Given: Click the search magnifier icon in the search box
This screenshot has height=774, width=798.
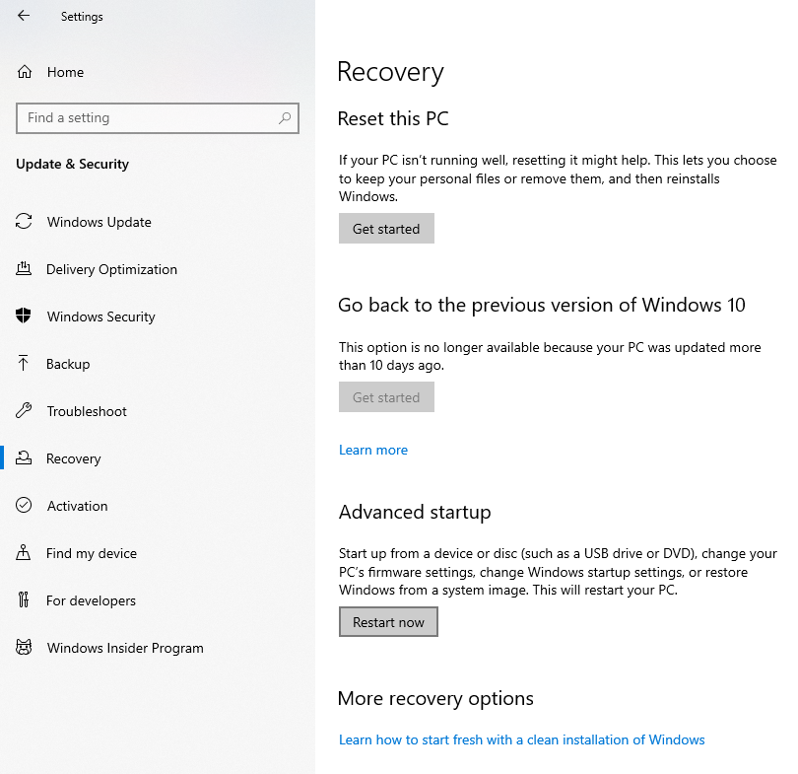Looking at the screenshot, I should point(285,118).
